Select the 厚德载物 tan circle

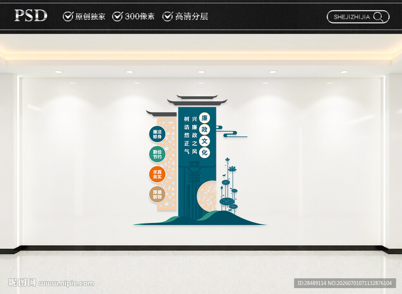[157, 194]
